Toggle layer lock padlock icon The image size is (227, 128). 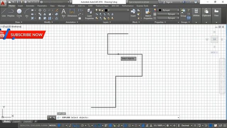click(103, 10)
